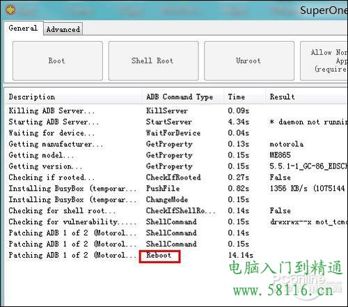The height and width of the screenshot is (307, 348).
Task: Click the ChangeMode command cell
Action: click(x=167, y=200)
